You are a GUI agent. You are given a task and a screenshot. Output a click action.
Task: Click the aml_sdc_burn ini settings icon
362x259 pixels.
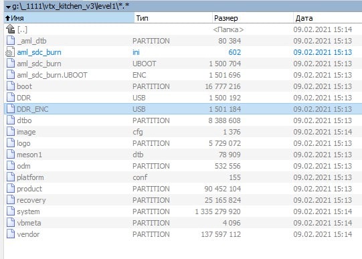click(10, 52)
